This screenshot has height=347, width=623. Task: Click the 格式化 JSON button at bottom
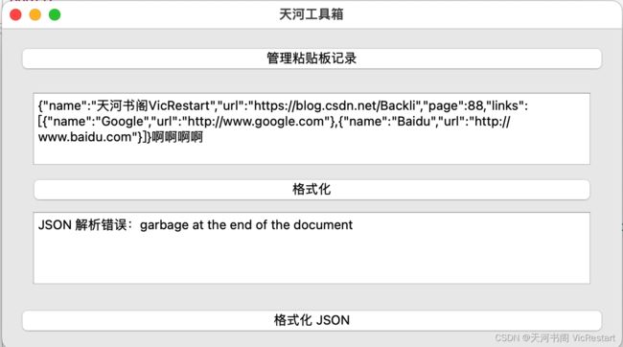coord(311,320)
